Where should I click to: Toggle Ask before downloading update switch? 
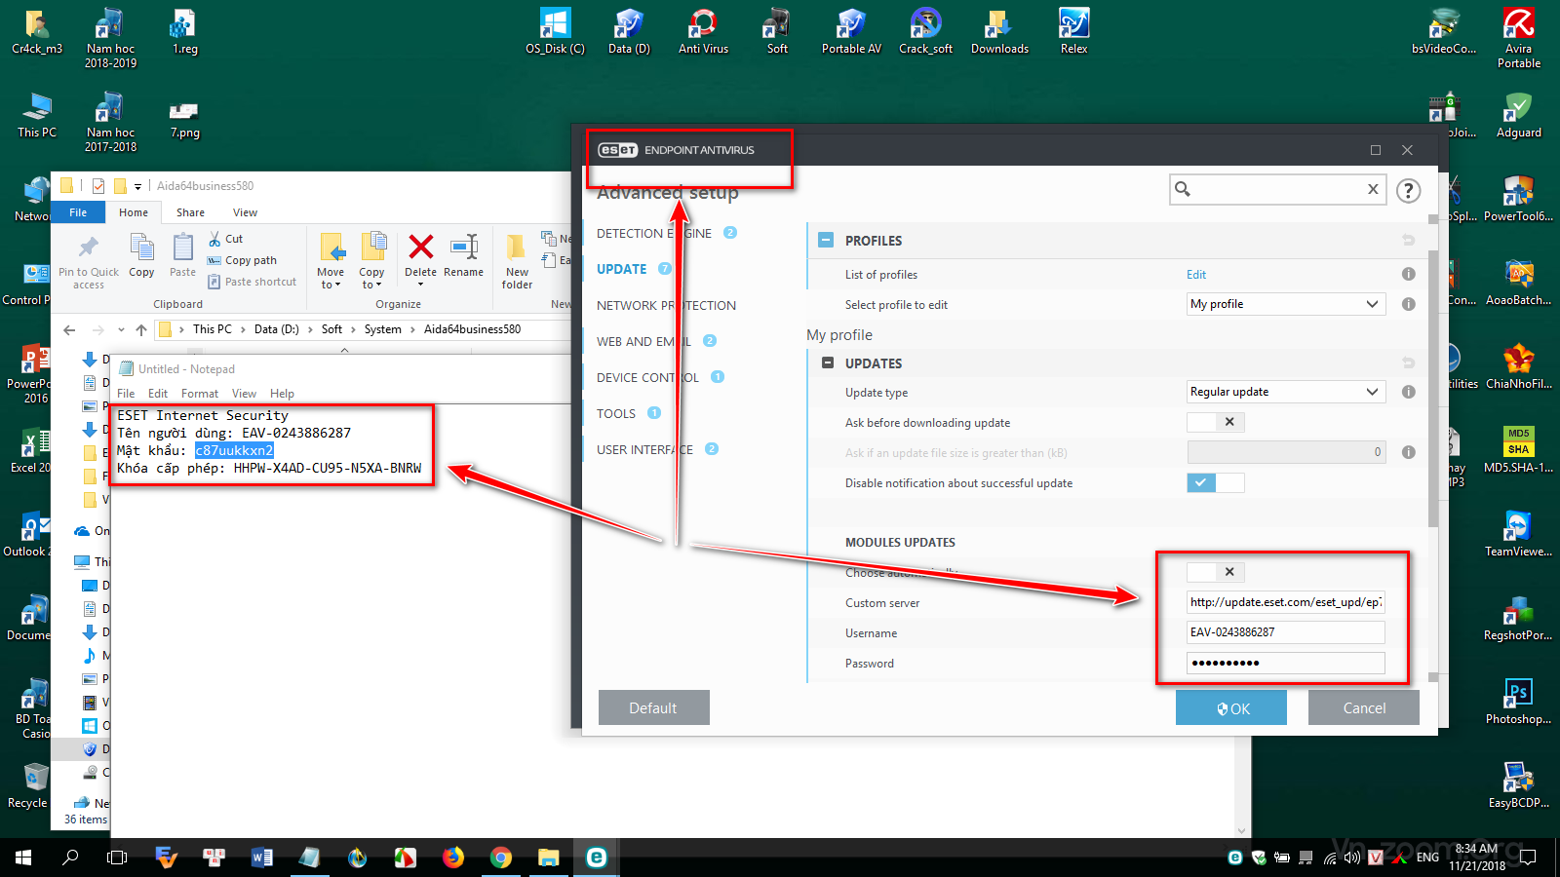click(x=1215, y=422)
